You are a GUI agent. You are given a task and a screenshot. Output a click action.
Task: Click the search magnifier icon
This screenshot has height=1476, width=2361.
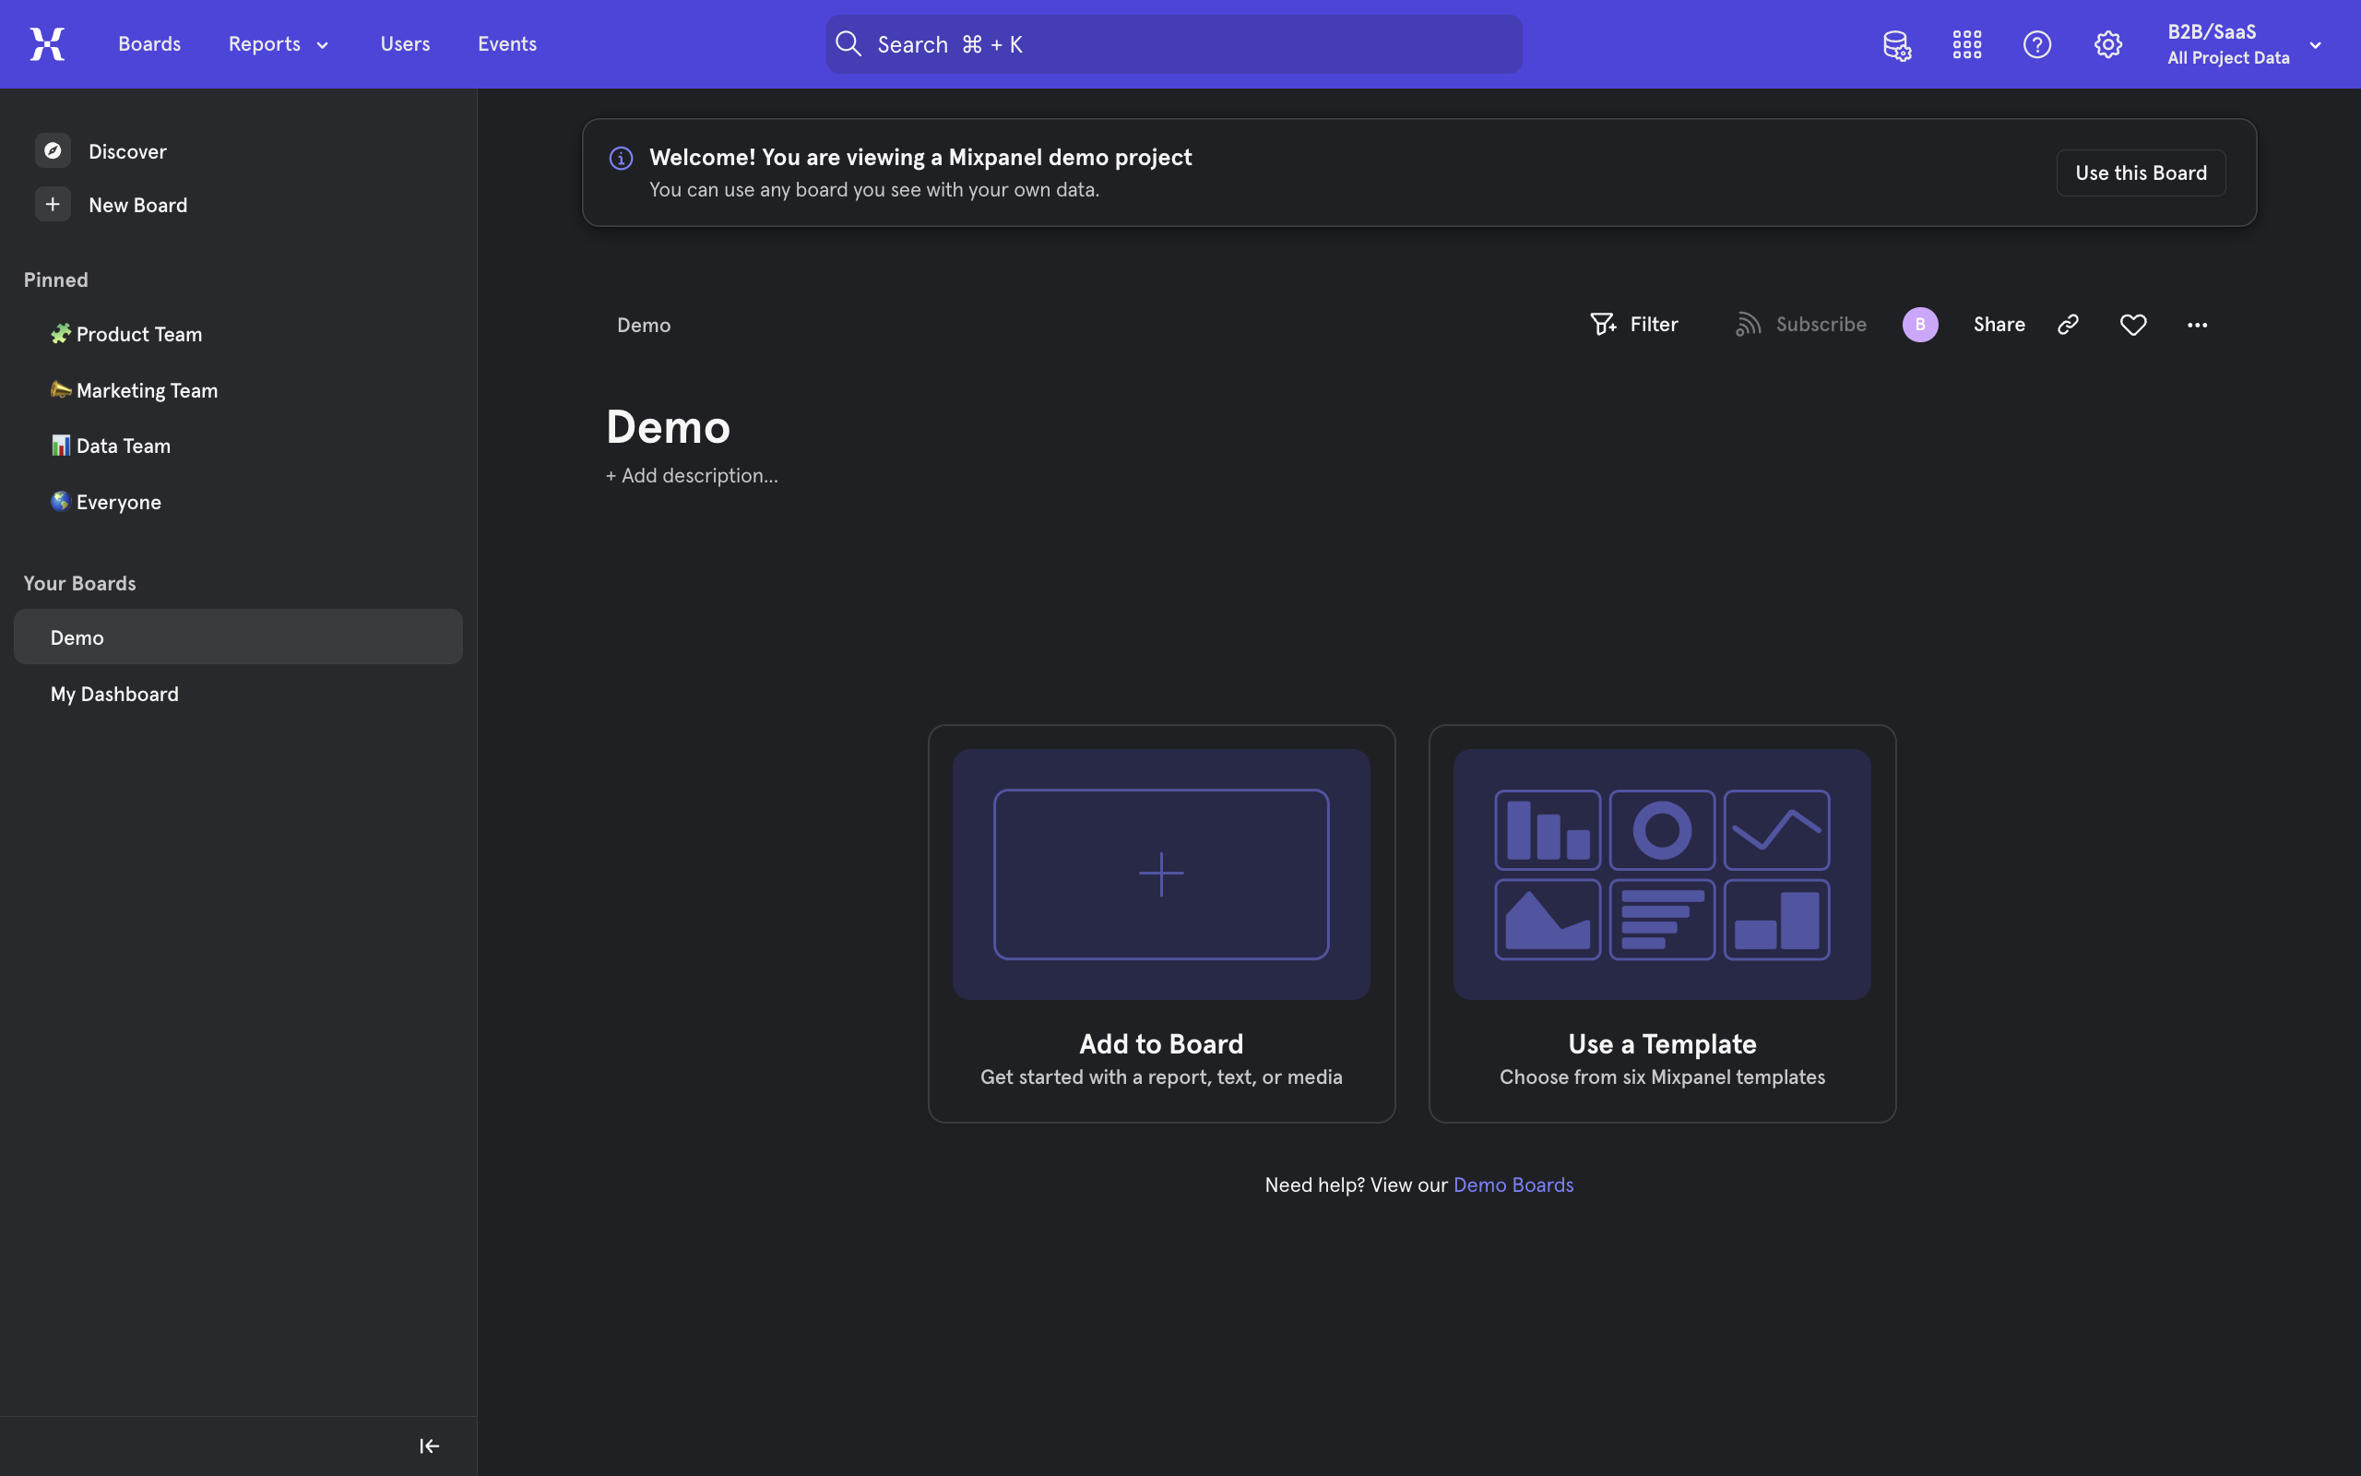[x=848, y=44]
